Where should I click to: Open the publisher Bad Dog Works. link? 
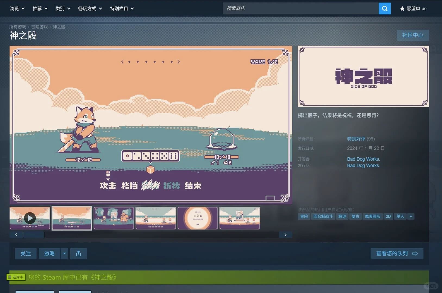[x=363, y=165]
